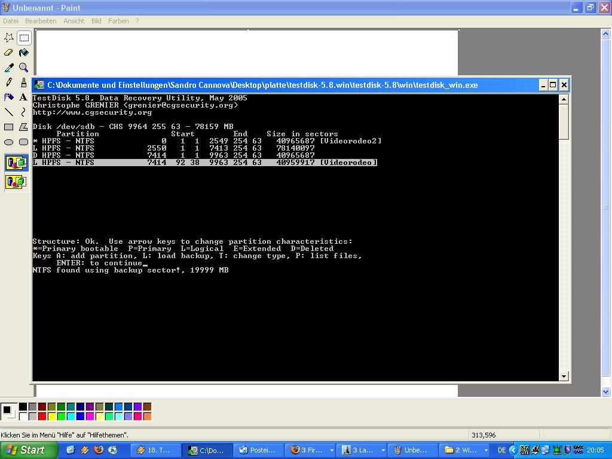The width and height of the screenshot is (612, 459).
Task: Select the Pencil tool
Action: tap(8, 82)
